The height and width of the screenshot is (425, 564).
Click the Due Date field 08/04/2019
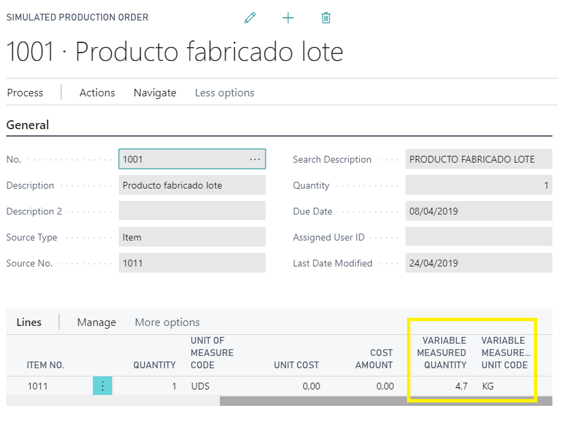[479, 211]
